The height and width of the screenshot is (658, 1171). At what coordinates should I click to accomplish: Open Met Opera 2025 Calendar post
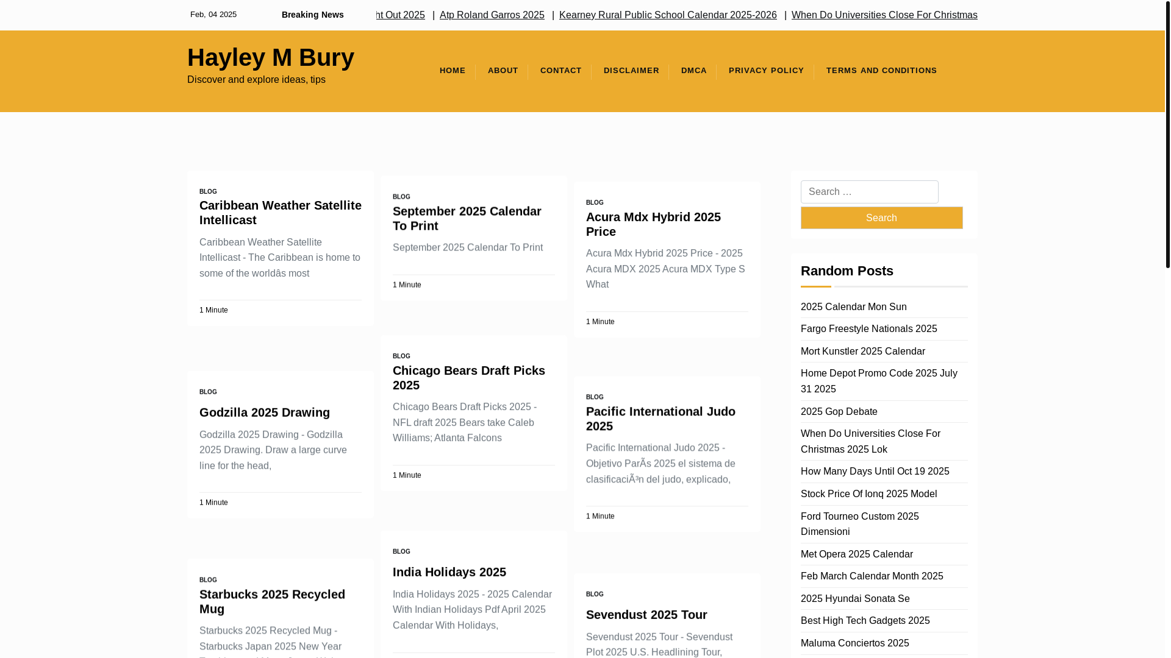(856, 554)
